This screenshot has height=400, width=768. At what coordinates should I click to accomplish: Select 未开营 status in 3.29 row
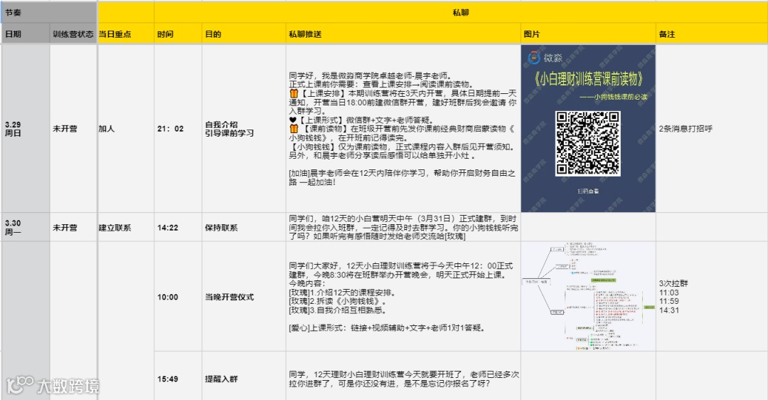click(73, 128)
